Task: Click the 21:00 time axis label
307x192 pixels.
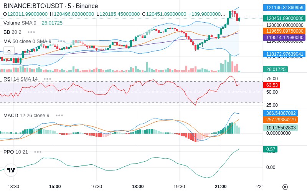Action: (221, 187)
